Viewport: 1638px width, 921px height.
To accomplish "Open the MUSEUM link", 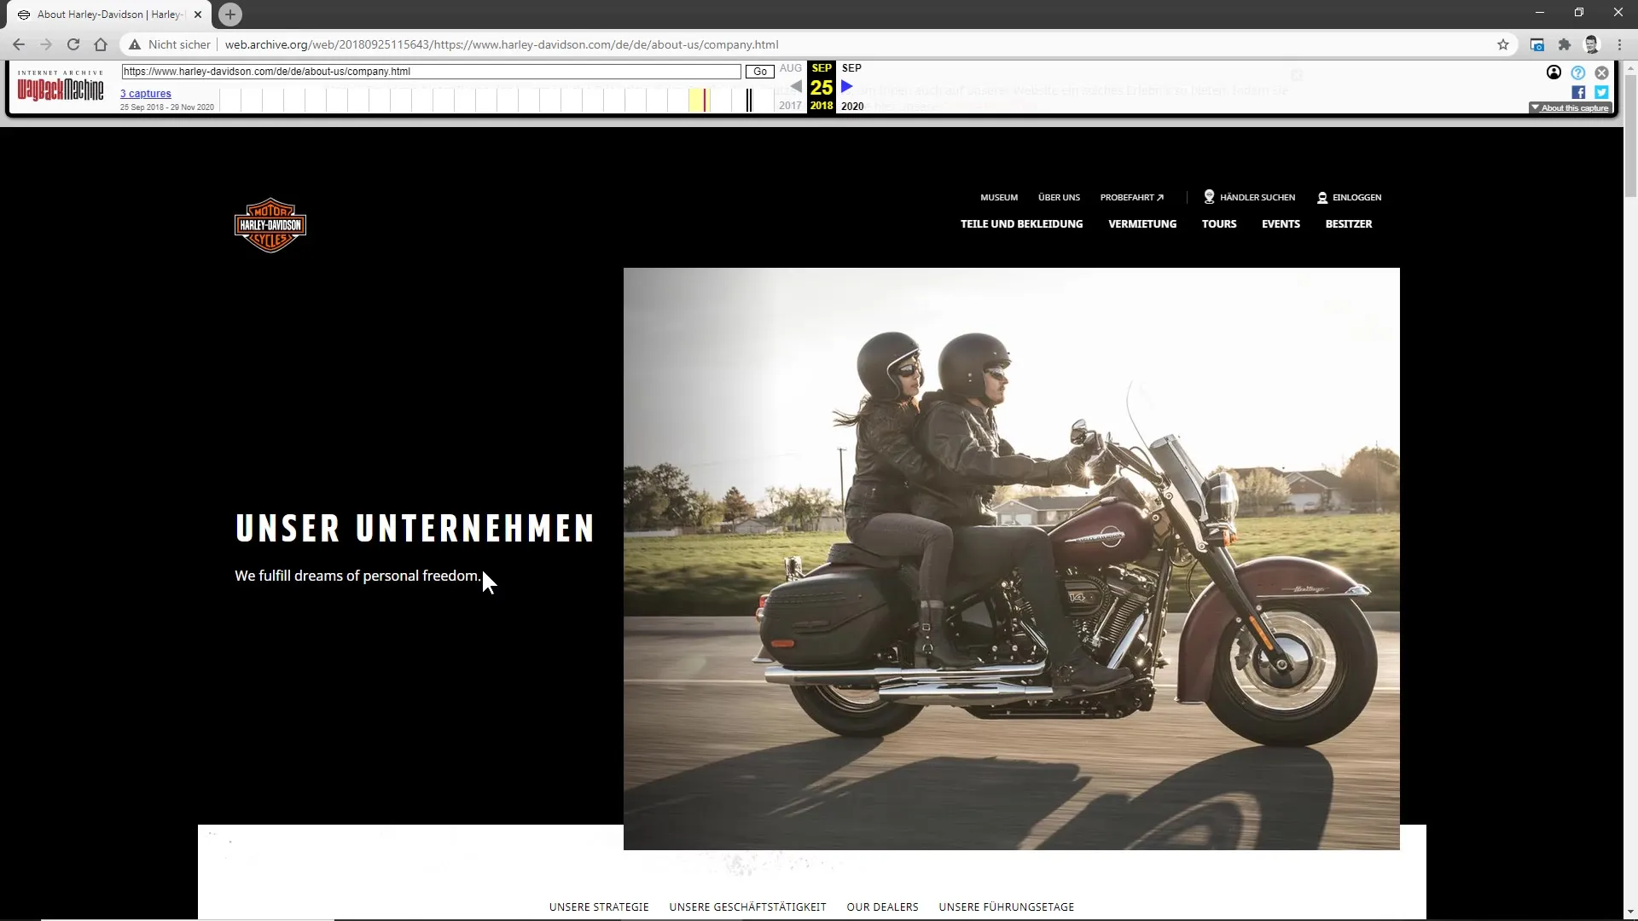I will click(999, 197).
